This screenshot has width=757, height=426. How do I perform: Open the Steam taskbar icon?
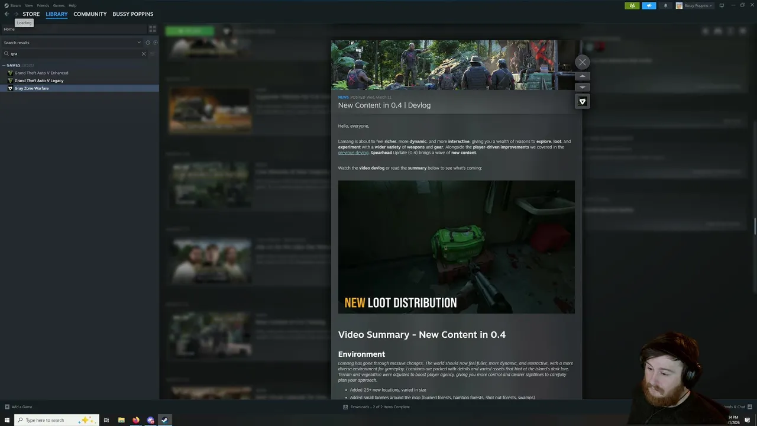(165, 420)
